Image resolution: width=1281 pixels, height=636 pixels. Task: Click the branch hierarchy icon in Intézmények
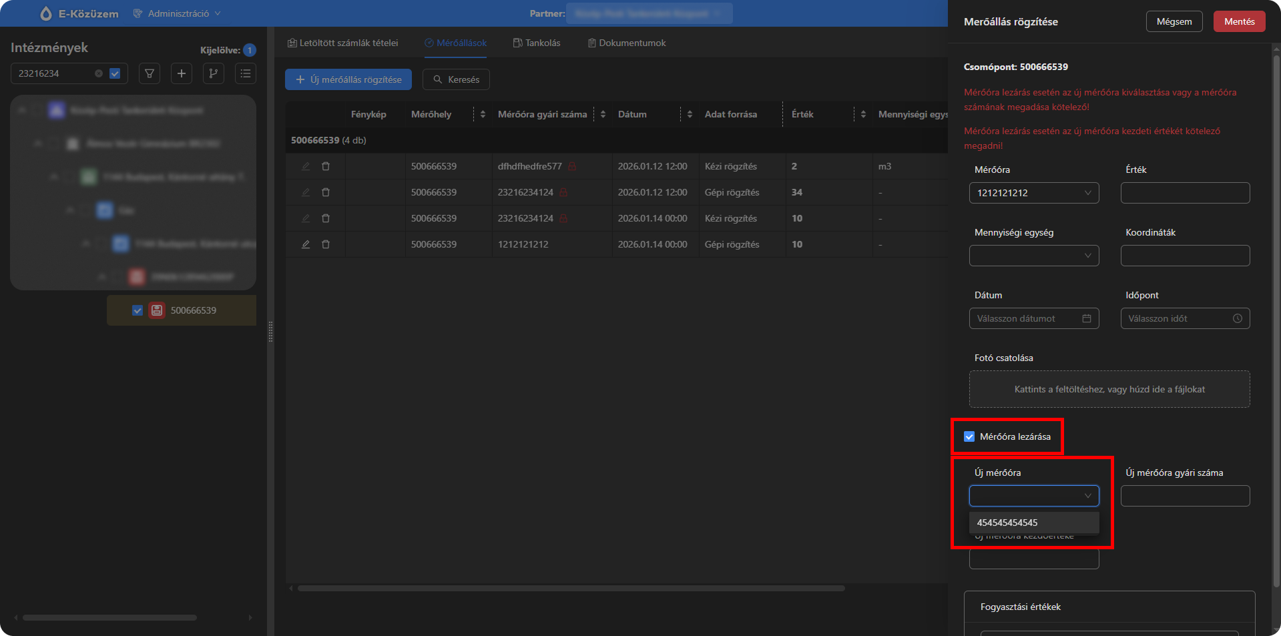(x=214, y=73)
